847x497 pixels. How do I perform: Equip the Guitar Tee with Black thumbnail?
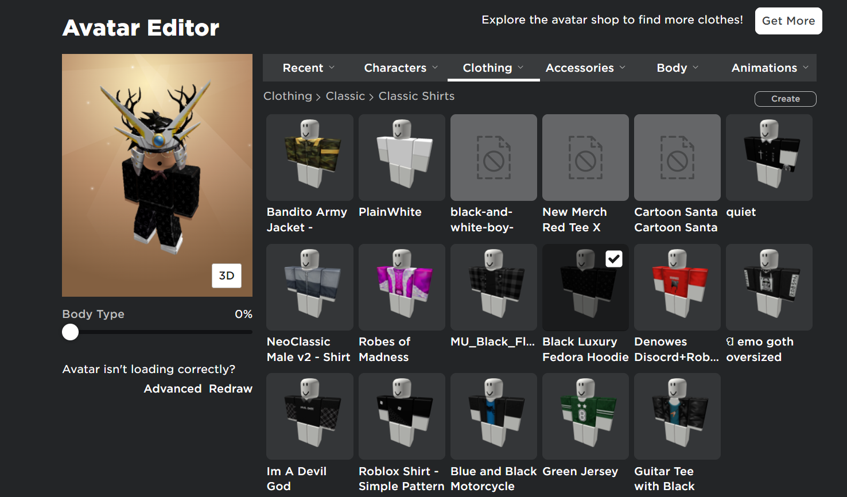tap(677, 416)
